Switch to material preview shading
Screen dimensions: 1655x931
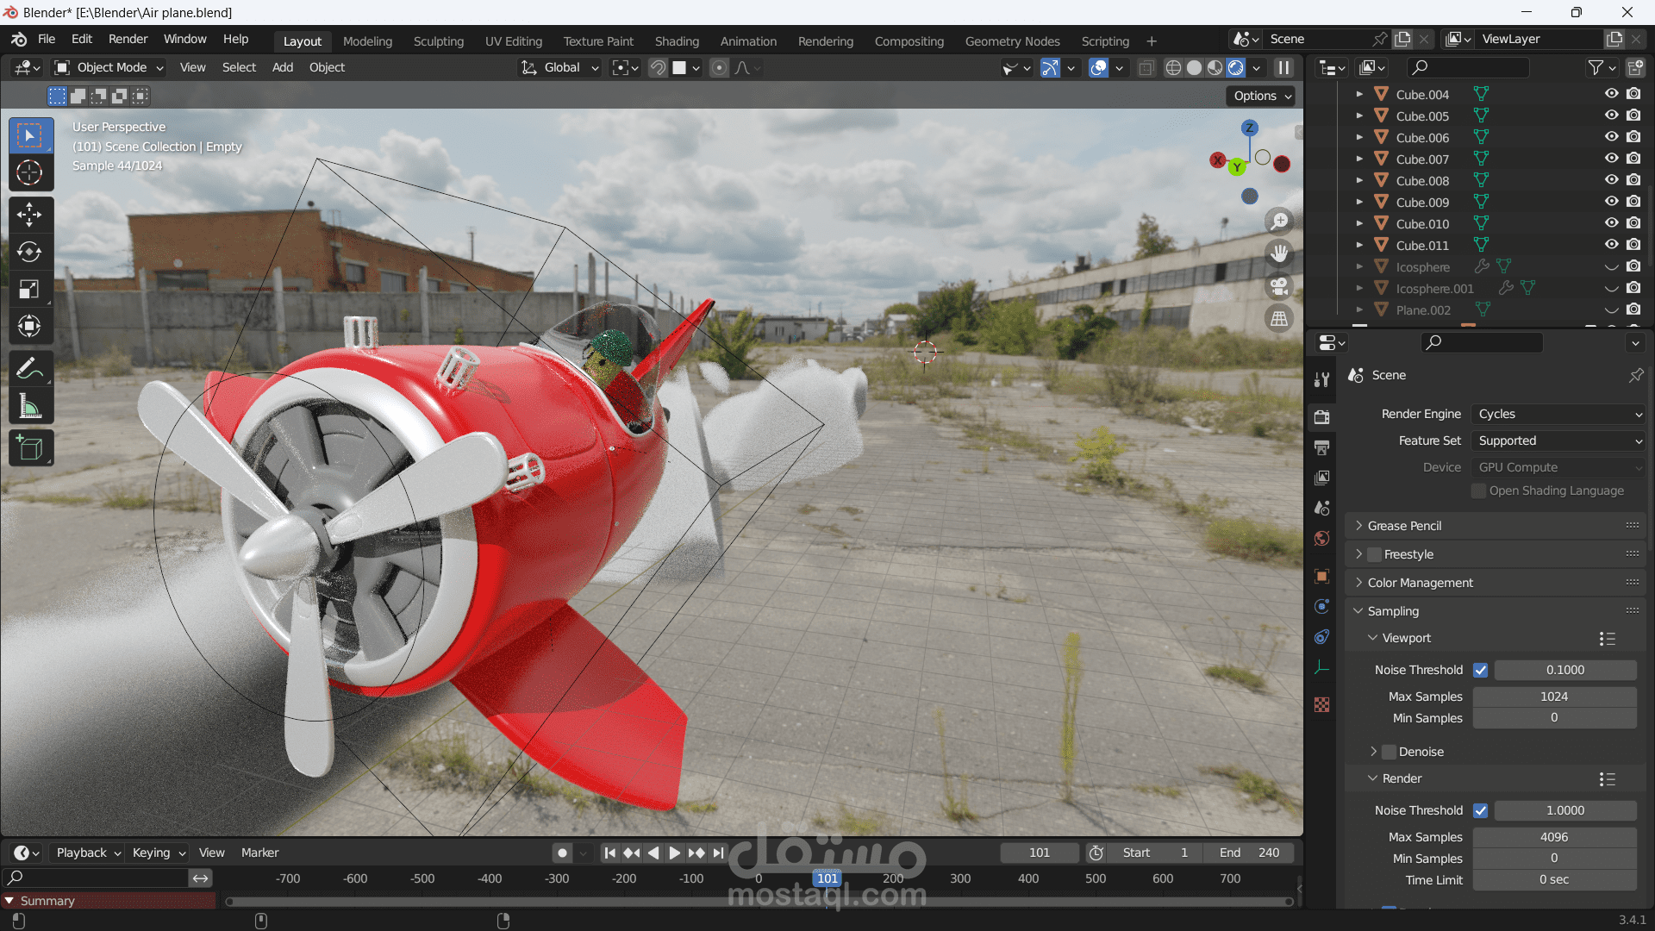tap(1215, 68)
